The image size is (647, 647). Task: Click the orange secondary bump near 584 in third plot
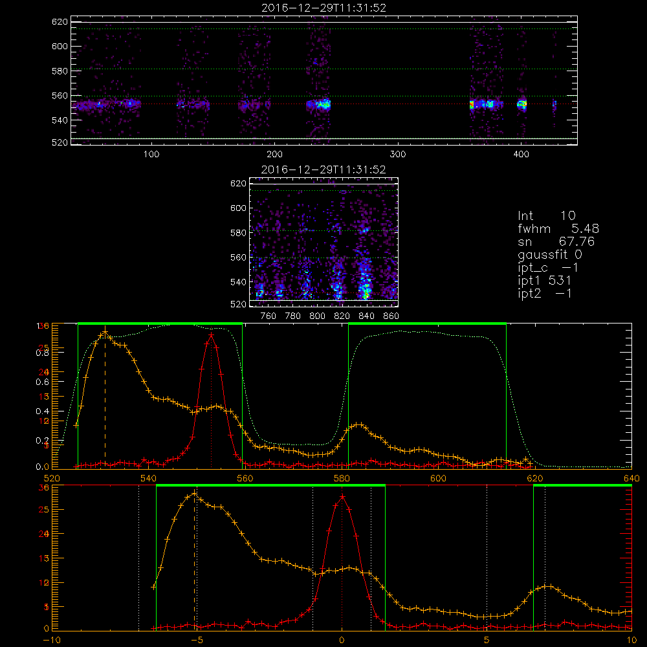coord(358,425)
